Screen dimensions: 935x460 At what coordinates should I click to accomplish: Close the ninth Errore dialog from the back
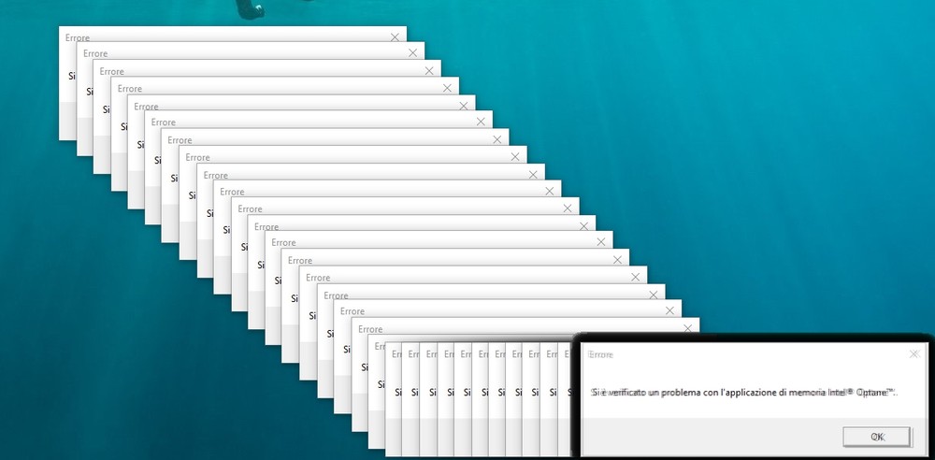click(x=532, y=174)
